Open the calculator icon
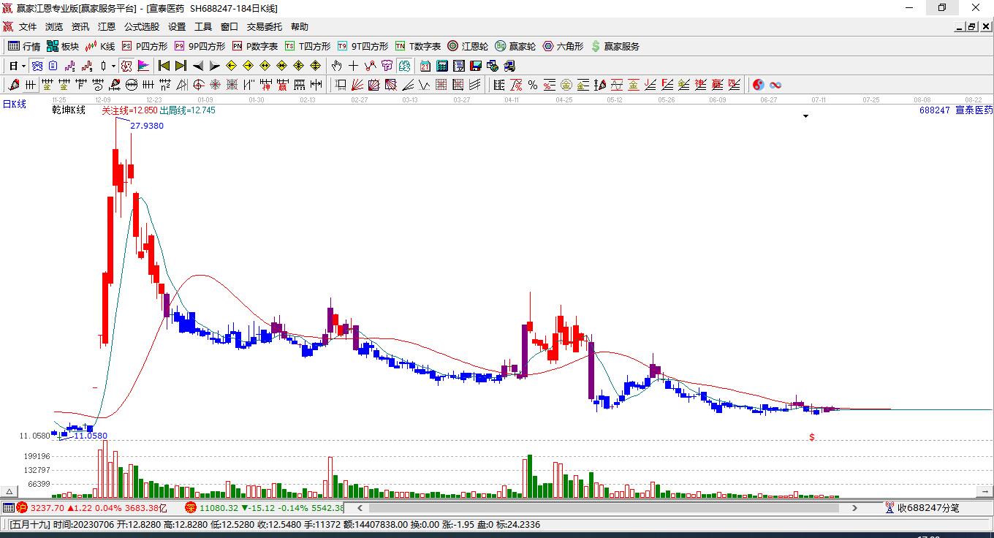 tap(441, 66)
